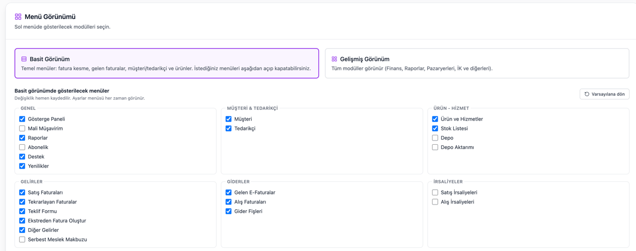The image size is (636, 251).
Task: Enable the Satış İrsaliyeleri checkbox
Action: [x=435, y=192]
